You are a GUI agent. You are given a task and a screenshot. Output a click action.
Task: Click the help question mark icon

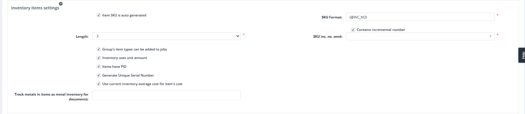pos(61,4)
